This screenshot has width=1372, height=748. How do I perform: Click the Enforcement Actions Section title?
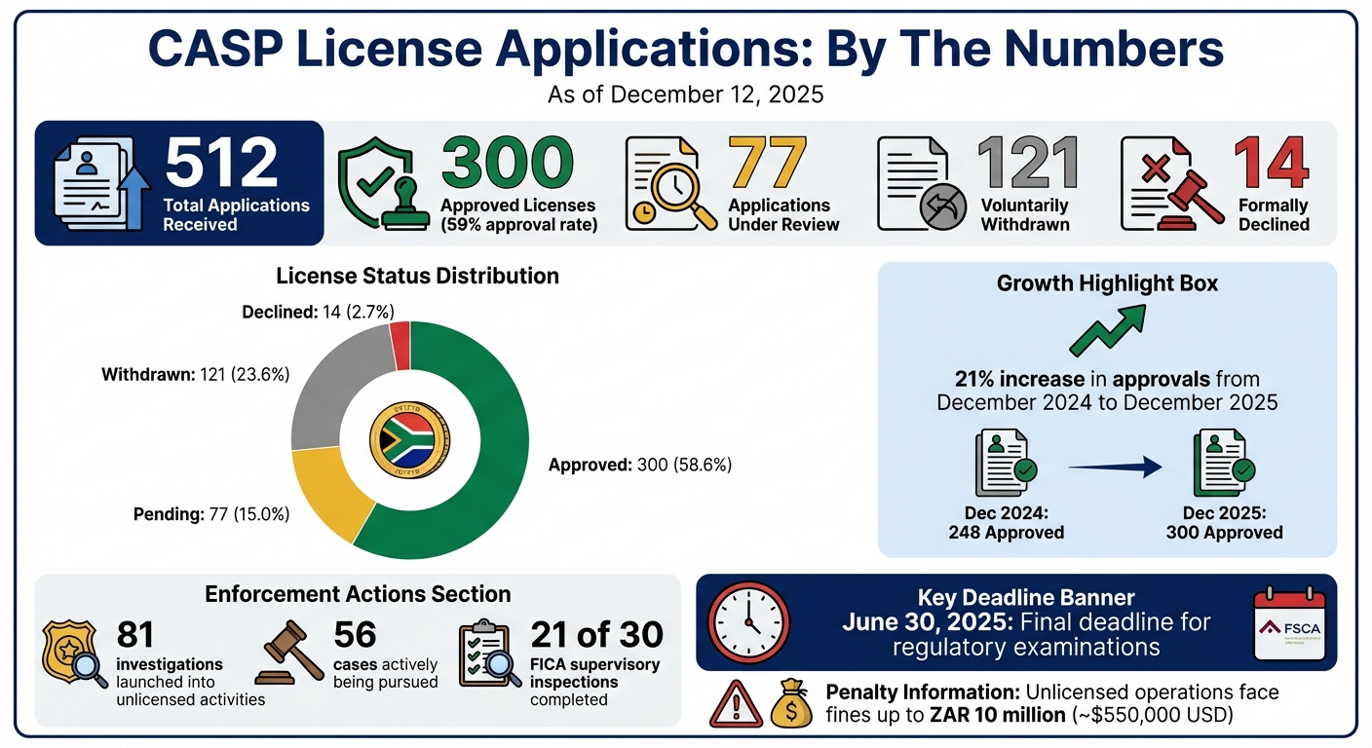(358, 594)
